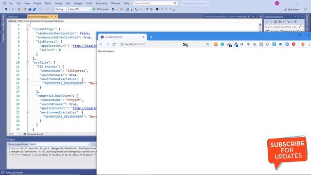
Task: Click the Send Feedback icon
Action: [x=305, y=9]
